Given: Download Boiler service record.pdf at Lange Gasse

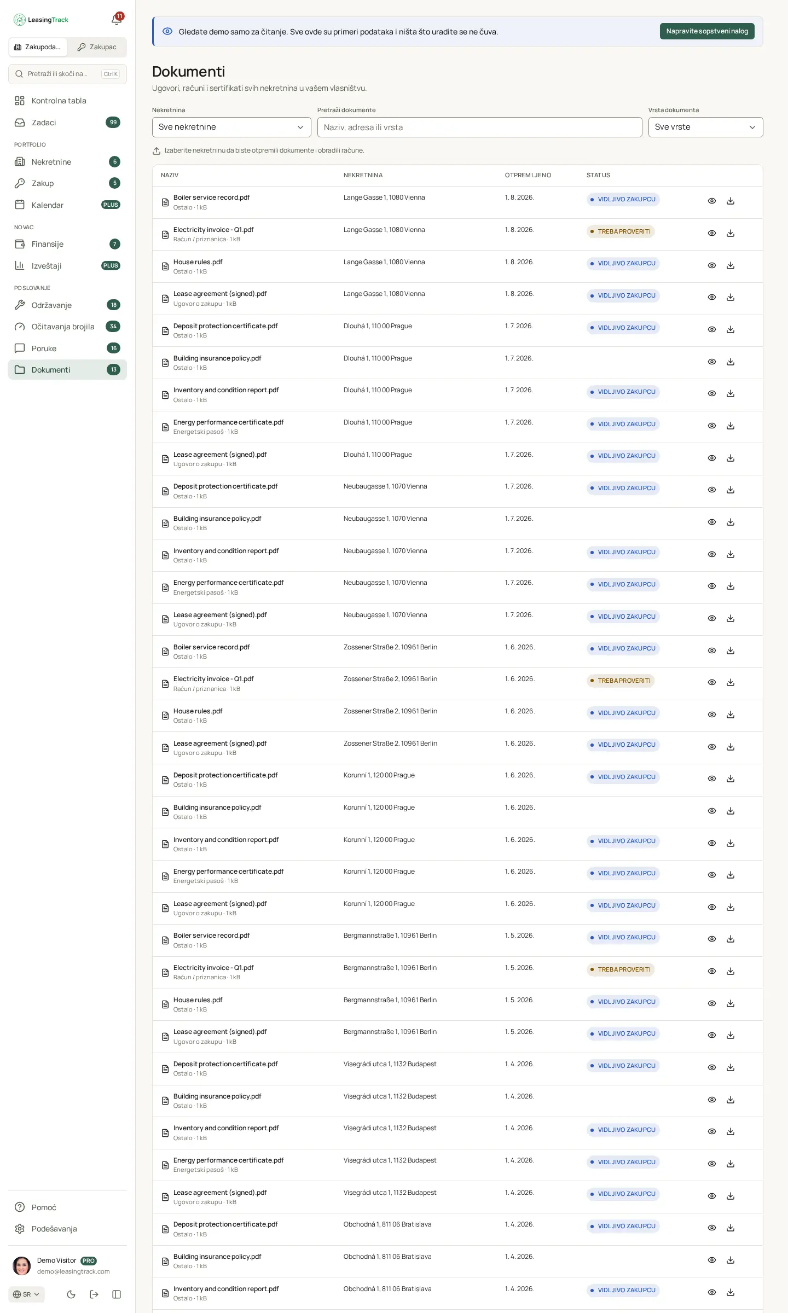Looking at the screenshot, I should 730,201.
